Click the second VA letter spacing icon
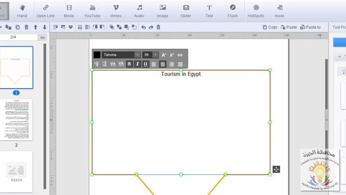 coord(121,64)
